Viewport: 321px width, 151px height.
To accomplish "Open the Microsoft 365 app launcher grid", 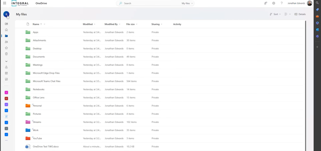I will coord(4,3).
